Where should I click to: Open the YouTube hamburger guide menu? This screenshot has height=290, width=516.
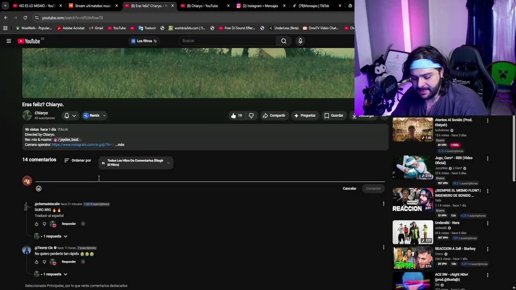tap(8, 41)
